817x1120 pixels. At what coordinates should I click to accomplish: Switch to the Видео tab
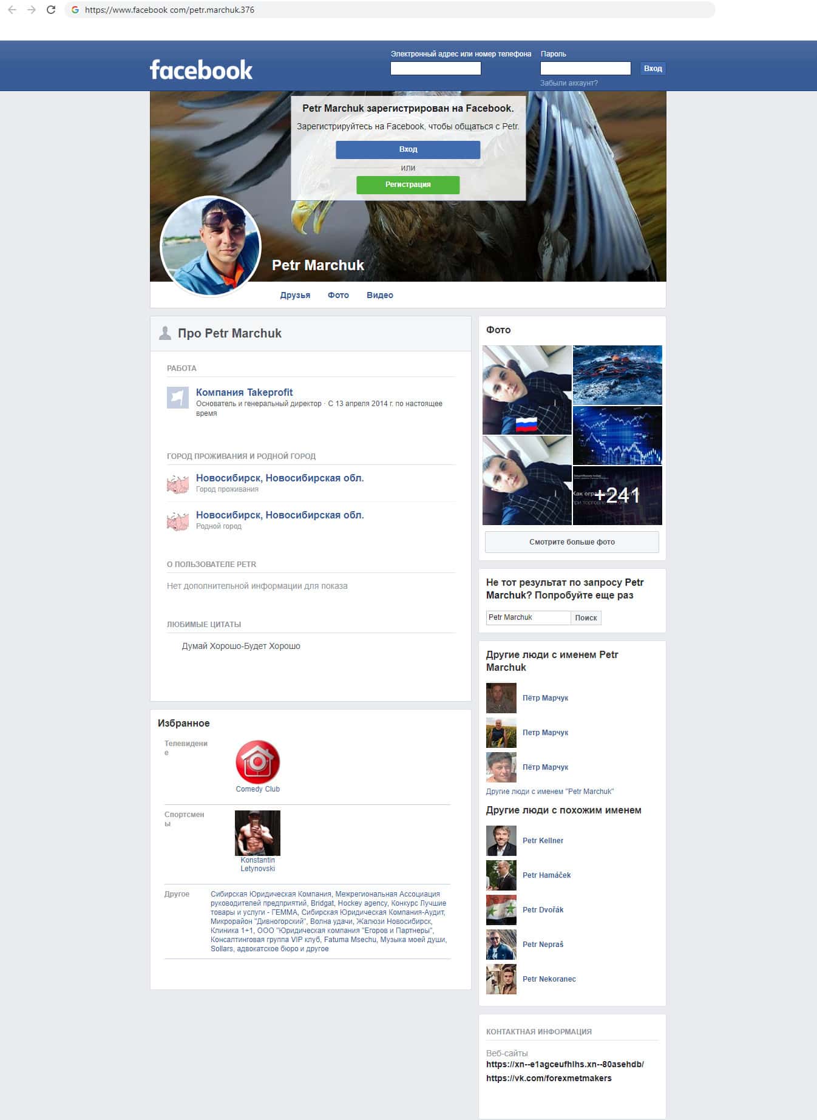pyautogui.click(x=380, y=295)
